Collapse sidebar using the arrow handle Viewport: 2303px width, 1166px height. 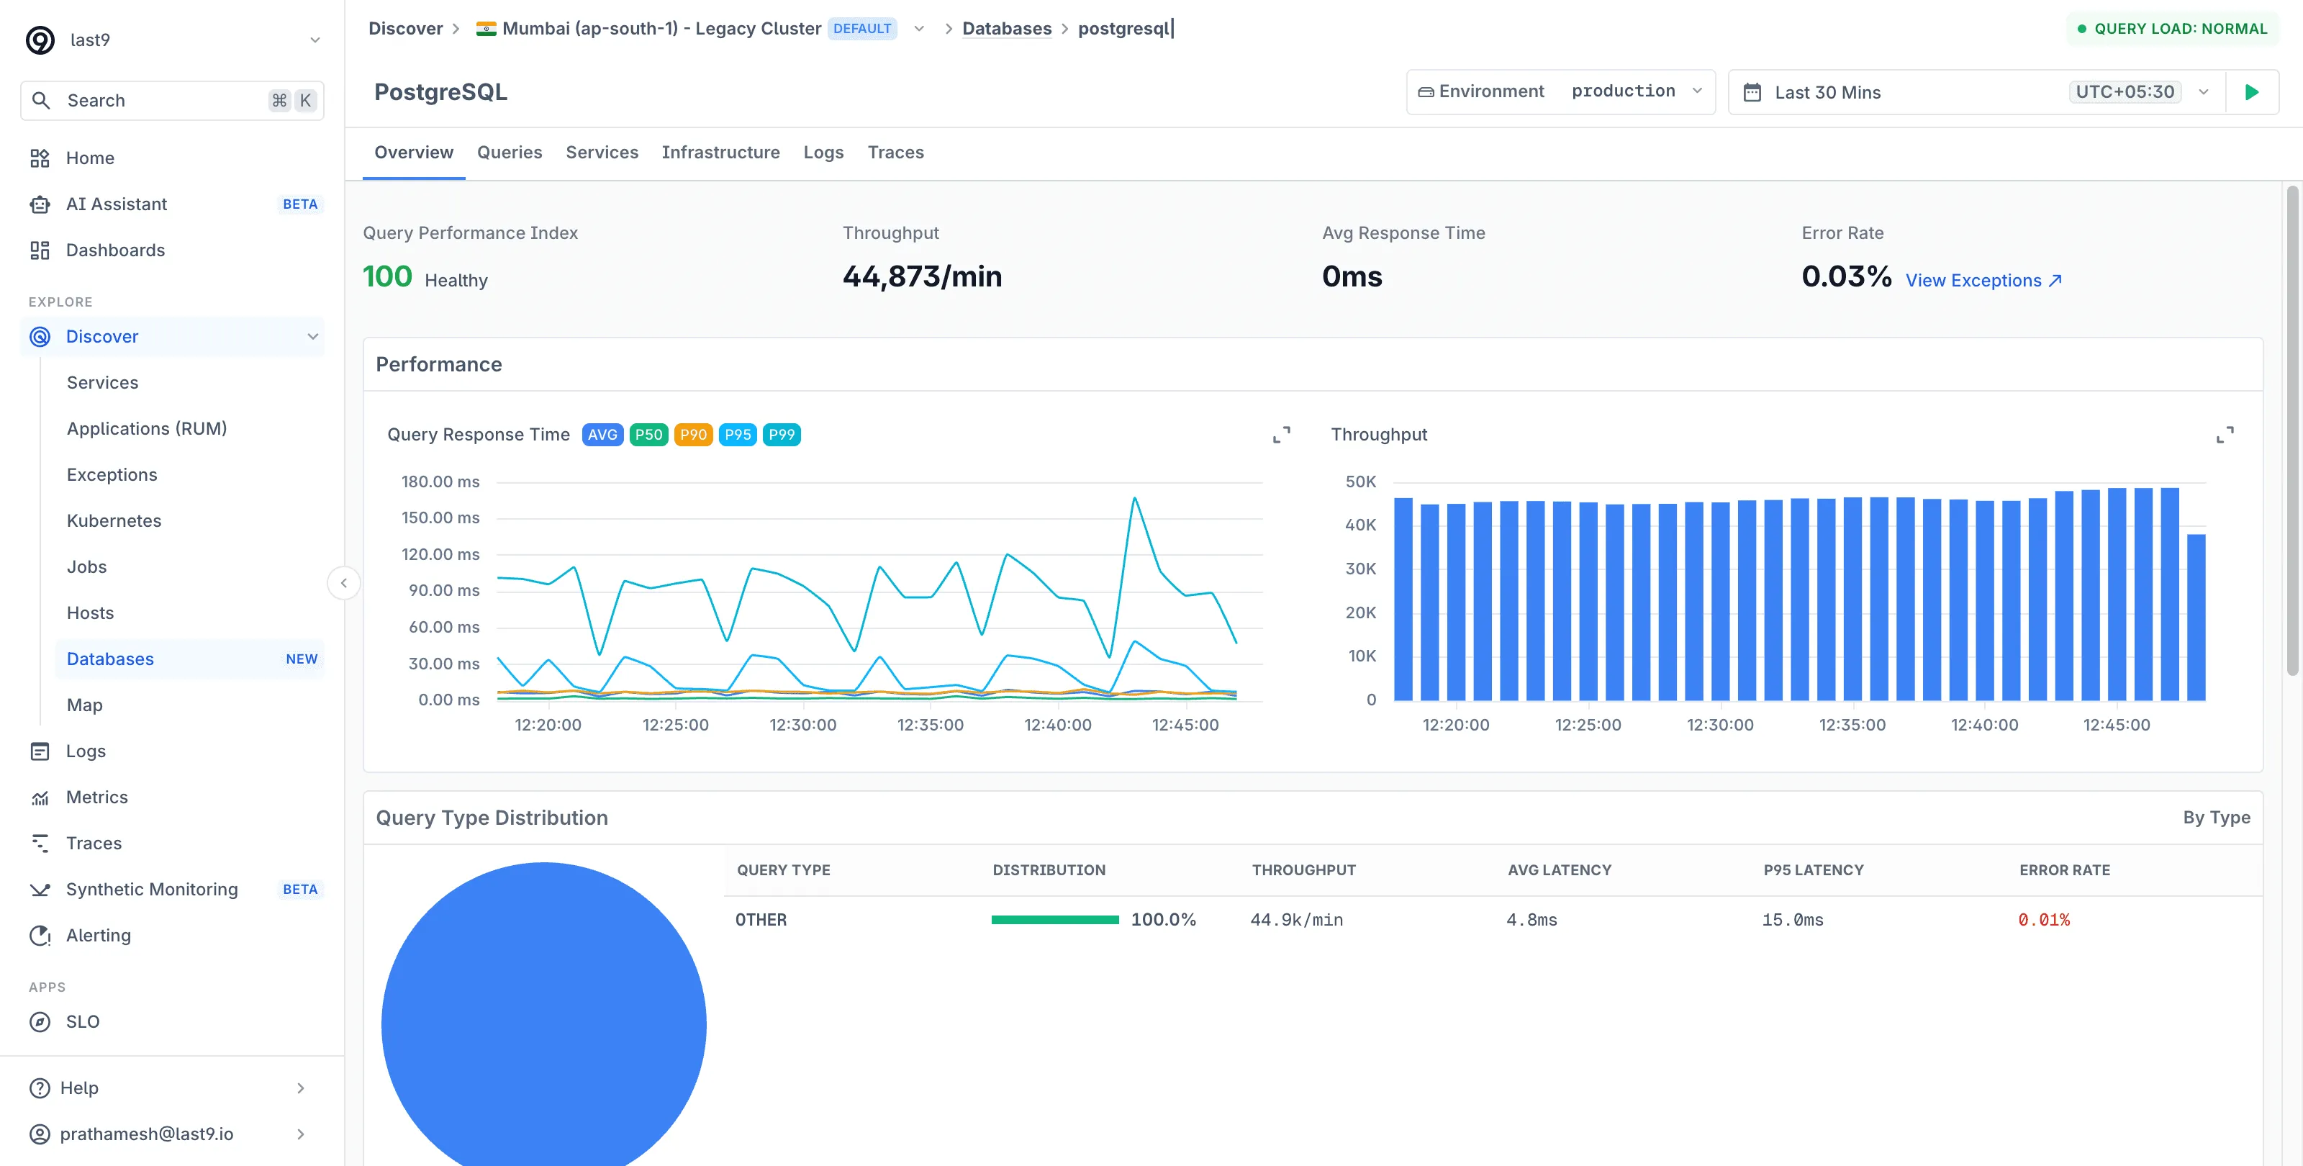343,583
